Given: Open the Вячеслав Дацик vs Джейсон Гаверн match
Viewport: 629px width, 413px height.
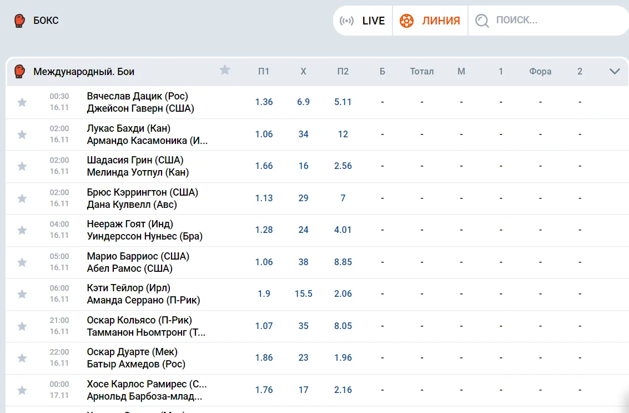Looking at the screenshot, I should [140, 102].
